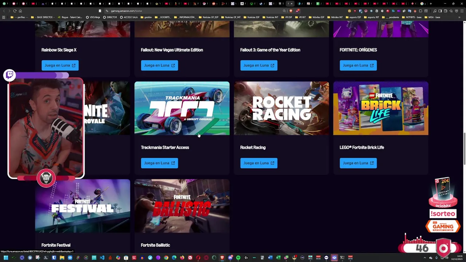
Task: Click Juega en Luna for Fallout 3
Action: click(x=259, y=65)
